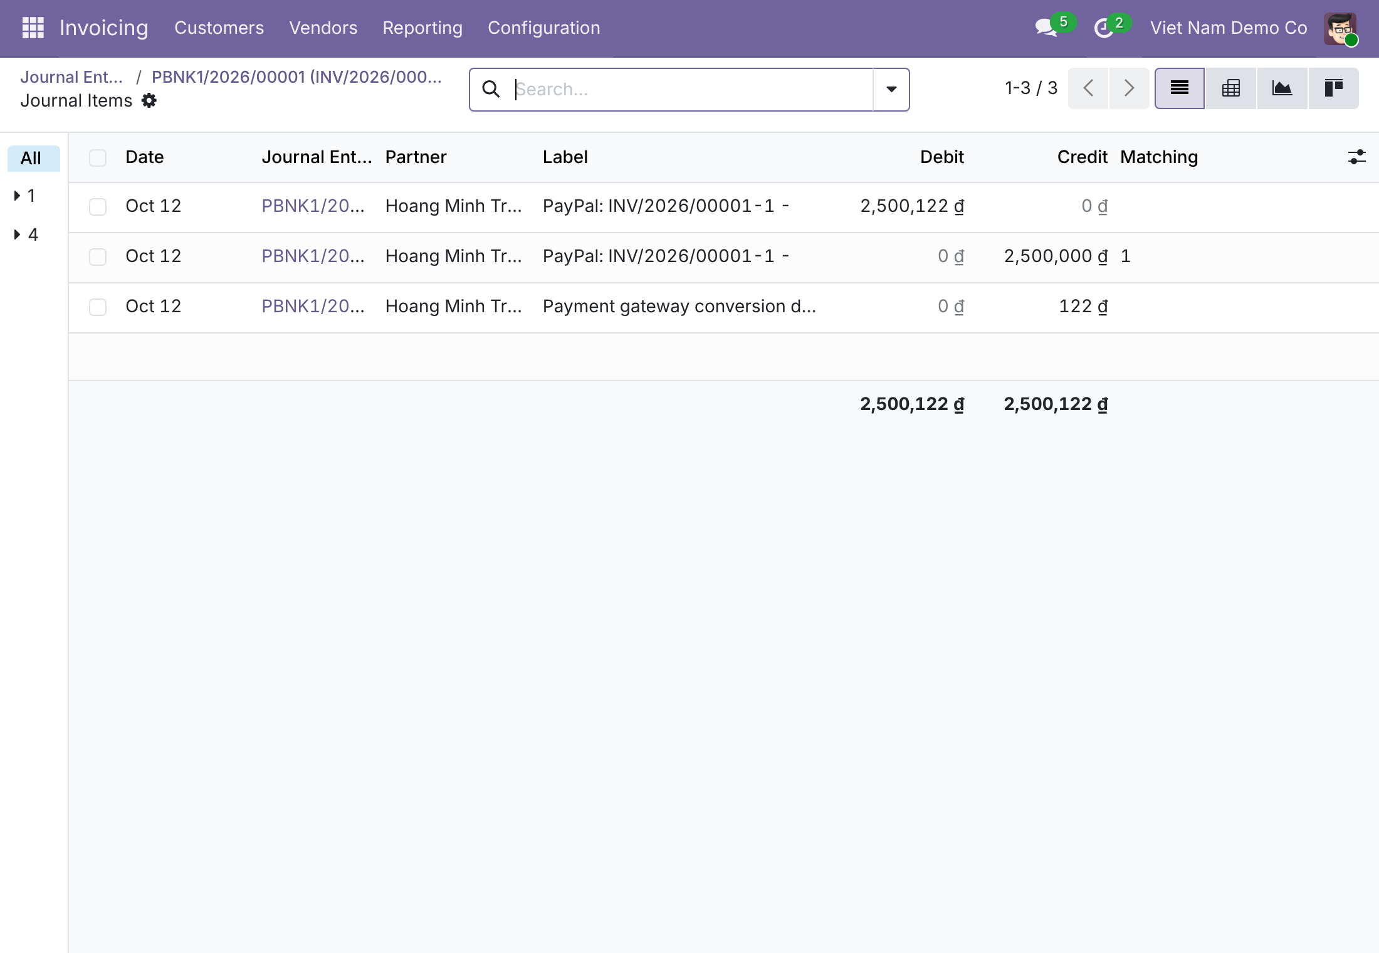Go back to Journal Entries breadcrumb
This screenshot has width=1379, height=953.
(x=71, y=77)
